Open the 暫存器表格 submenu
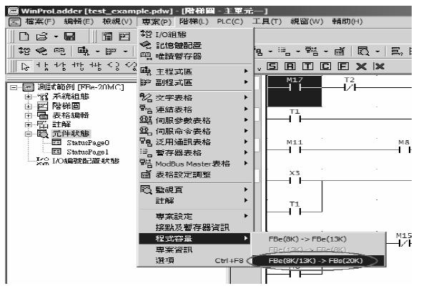Viewport: 431px width, 291px height. [x=195, y=153]
